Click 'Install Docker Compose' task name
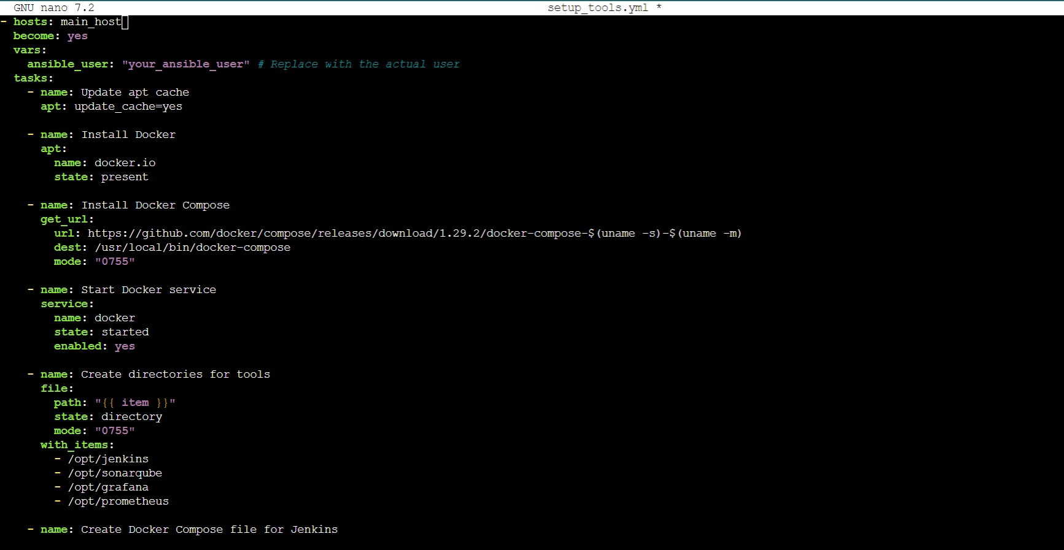 (x=155, y=205)
